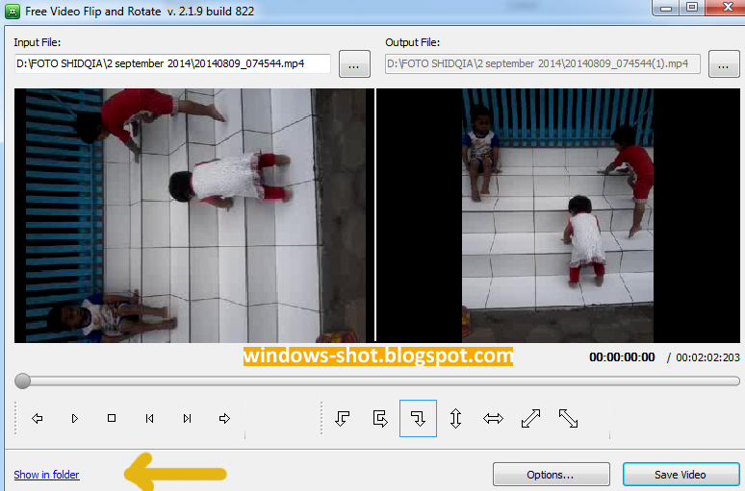Minimize the Free Video Flip and Rotate window
Image resolution: width=745 pixels, height=491 pixels.
point(666,8)
